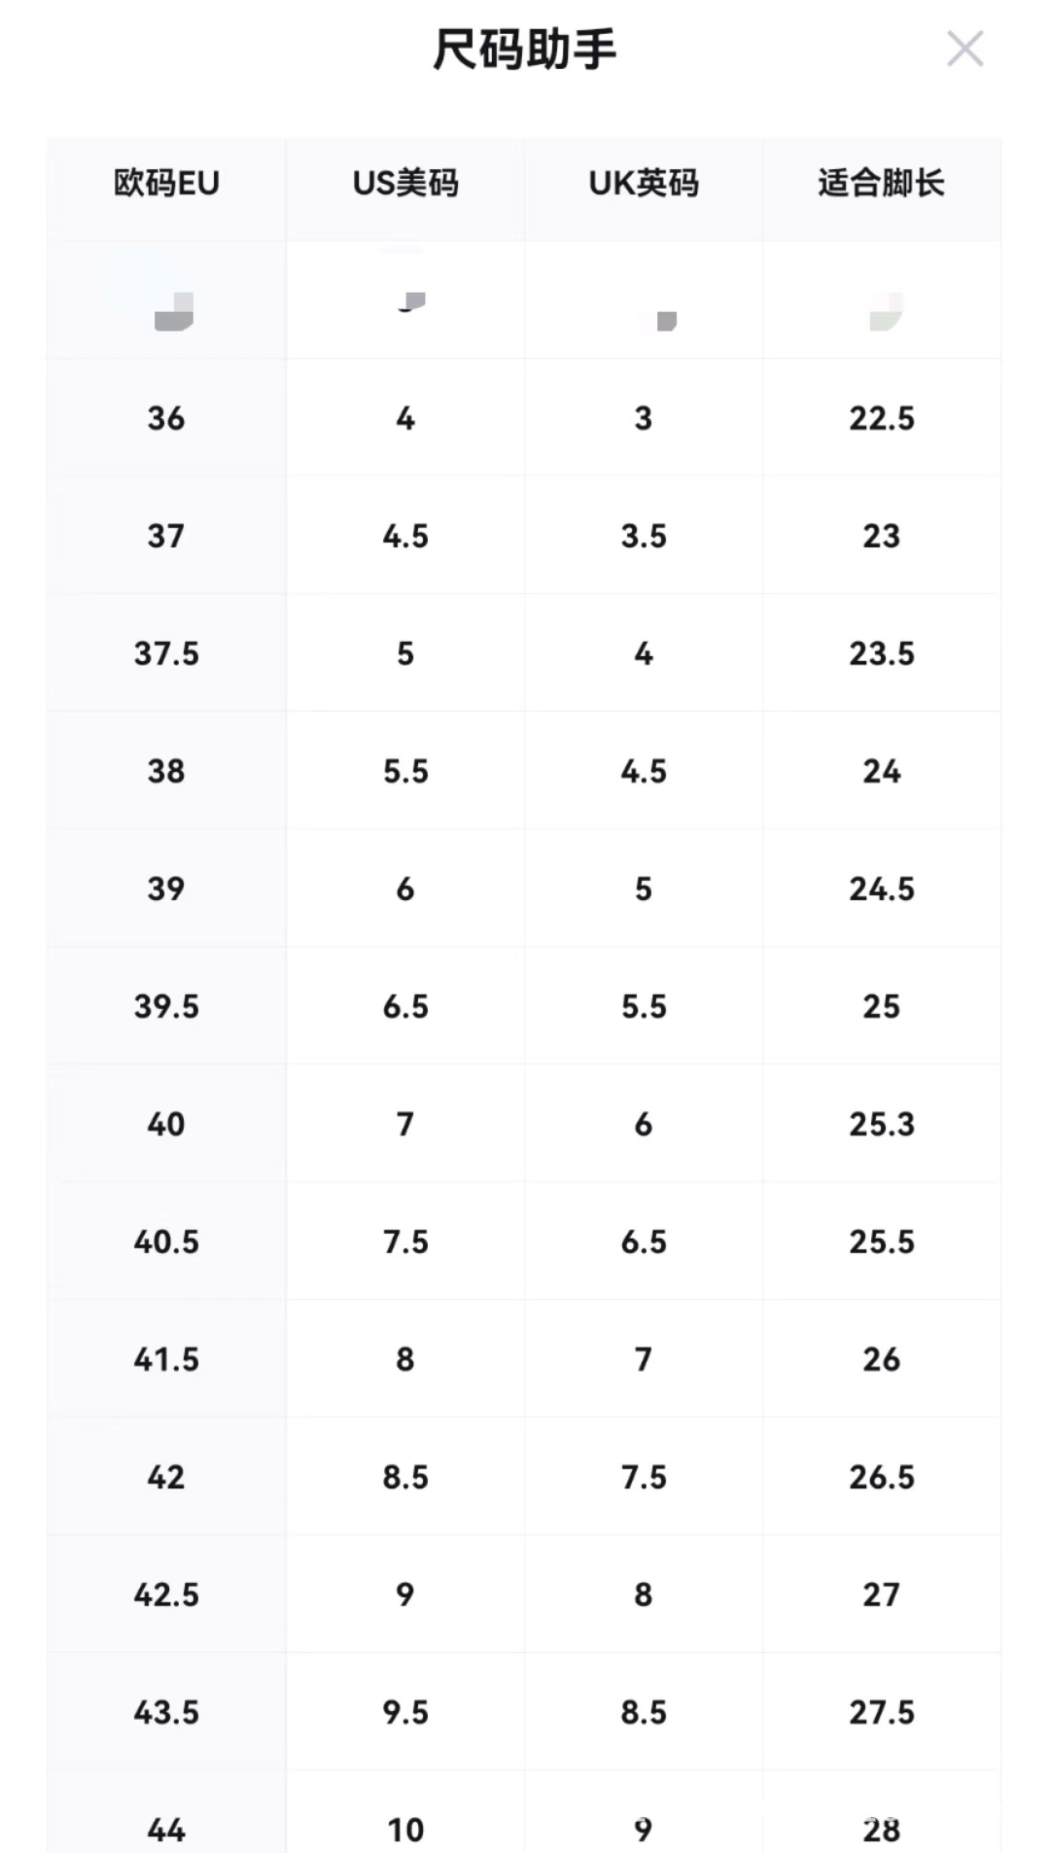
Task: Select the UK英码 column header
Action: pyautogui.click(x=644, y=183)
